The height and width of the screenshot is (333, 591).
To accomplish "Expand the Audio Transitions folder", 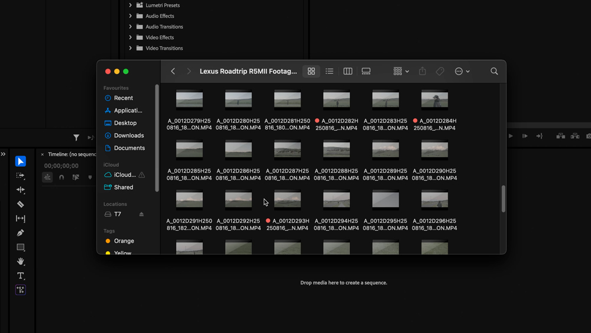I will point(131,27).
